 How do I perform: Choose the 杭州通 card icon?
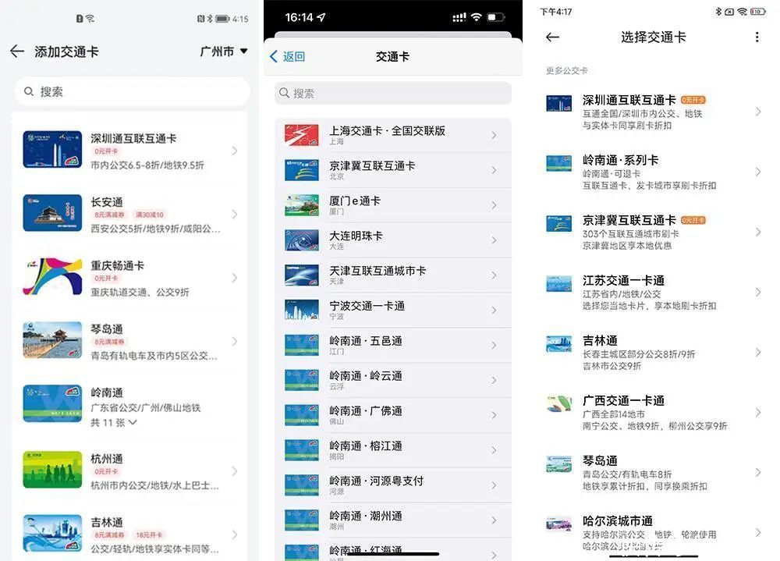[x=52, y=470]
